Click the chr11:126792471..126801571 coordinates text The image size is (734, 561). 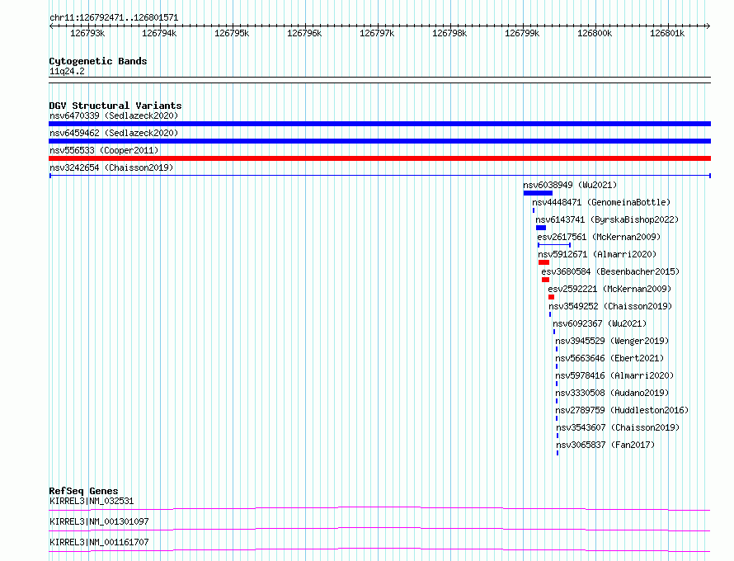[x=114, y=18]
